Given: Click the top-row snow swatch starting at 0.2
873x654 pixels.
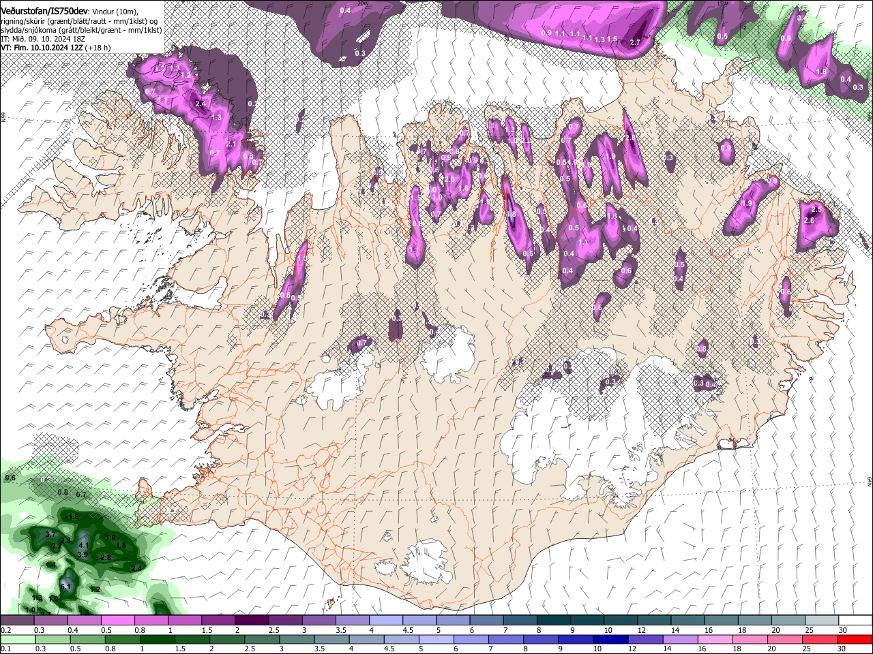Looking at the screenshot, I should (x=17, y=620).
